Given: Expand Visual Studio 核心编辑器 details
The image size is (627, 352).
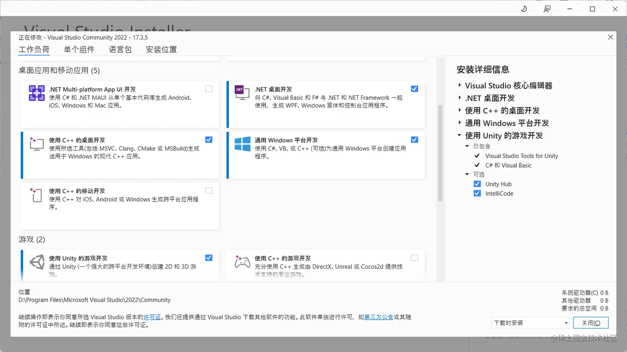Looking at the screenshot, I should click(x=459, y=85).
